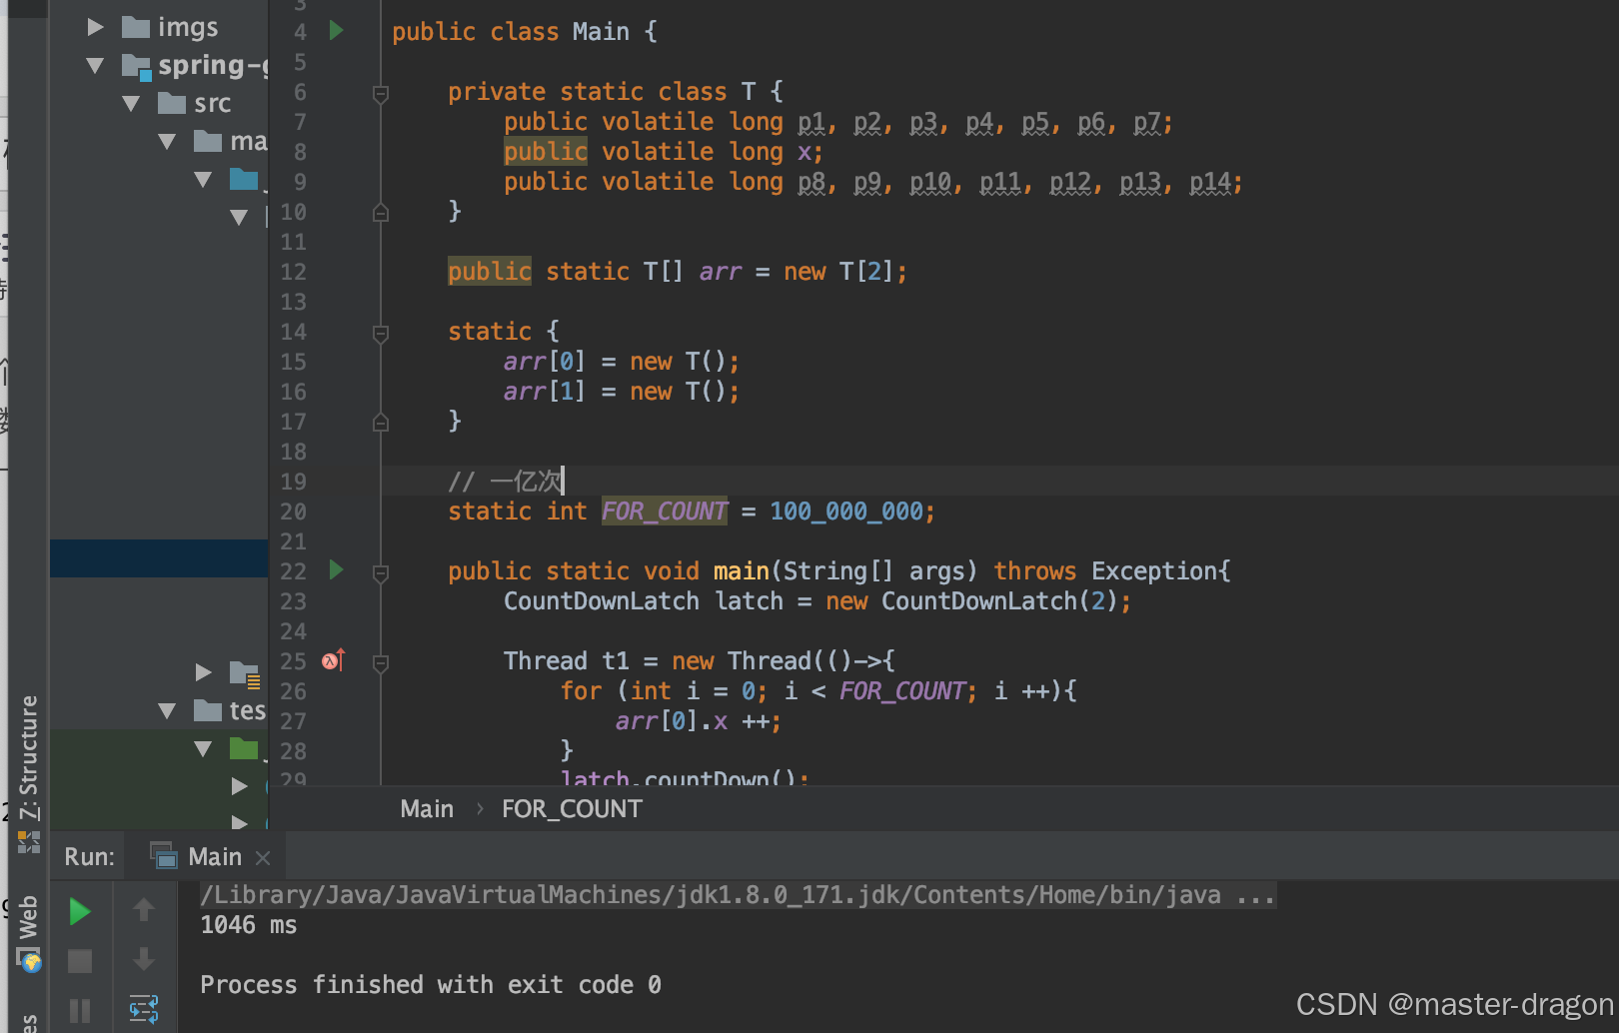Click the pause output button in the Run panel
1619x1033 pixels.
coord(80,1010)
